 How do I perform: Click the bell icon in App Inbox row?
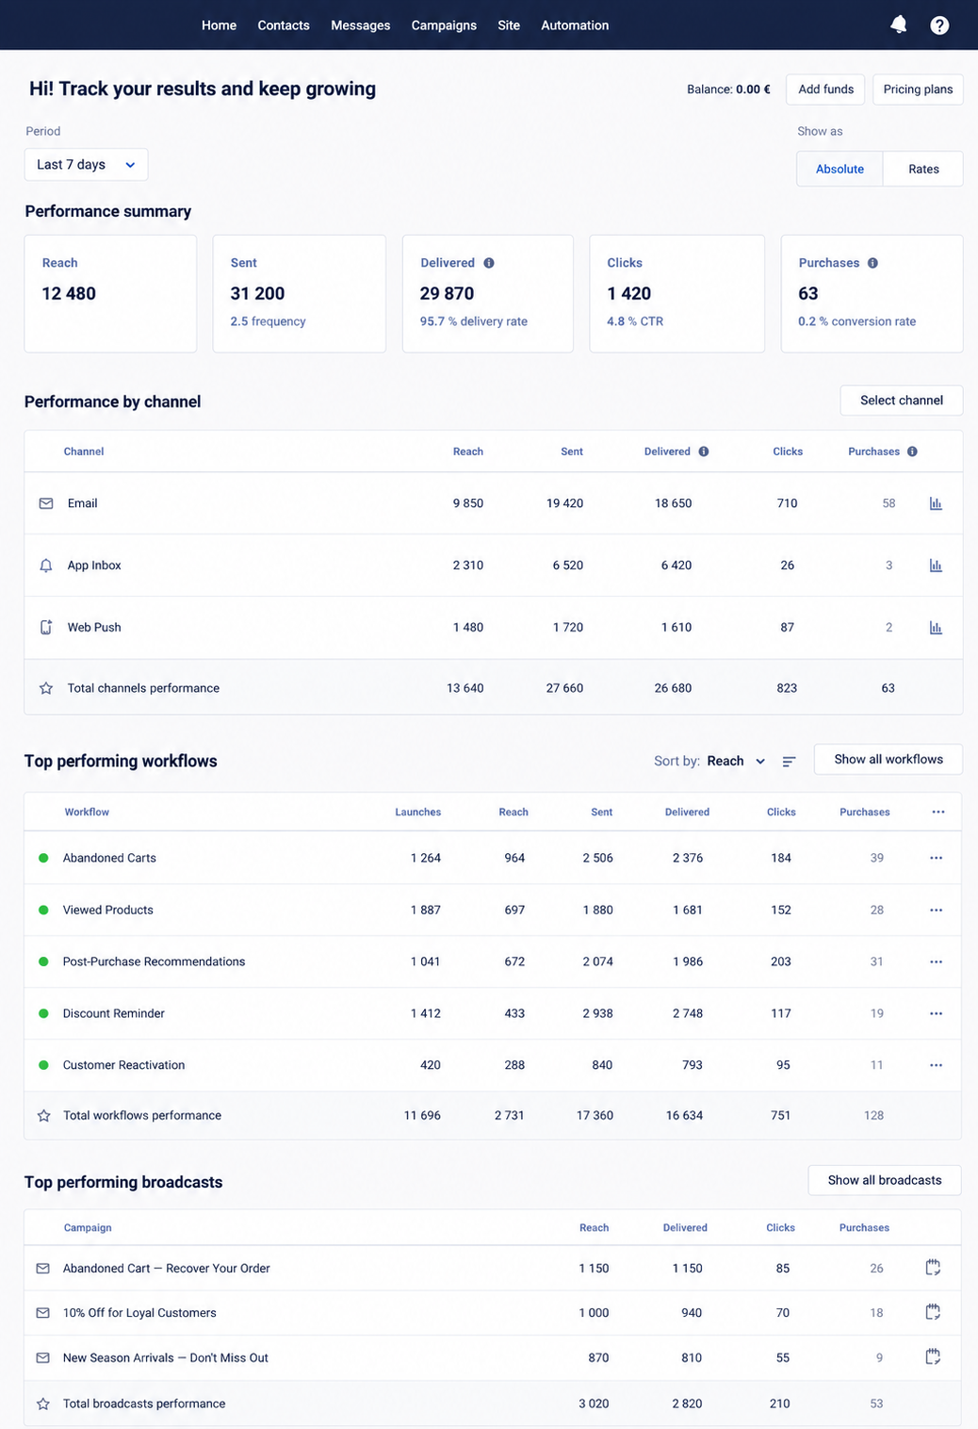46,566
